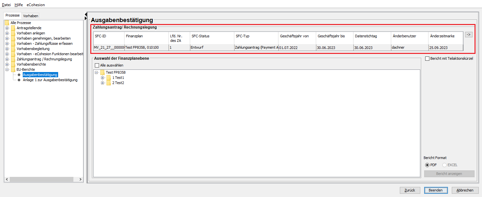Click the 1 Test1 folder icon

[109, 78]
